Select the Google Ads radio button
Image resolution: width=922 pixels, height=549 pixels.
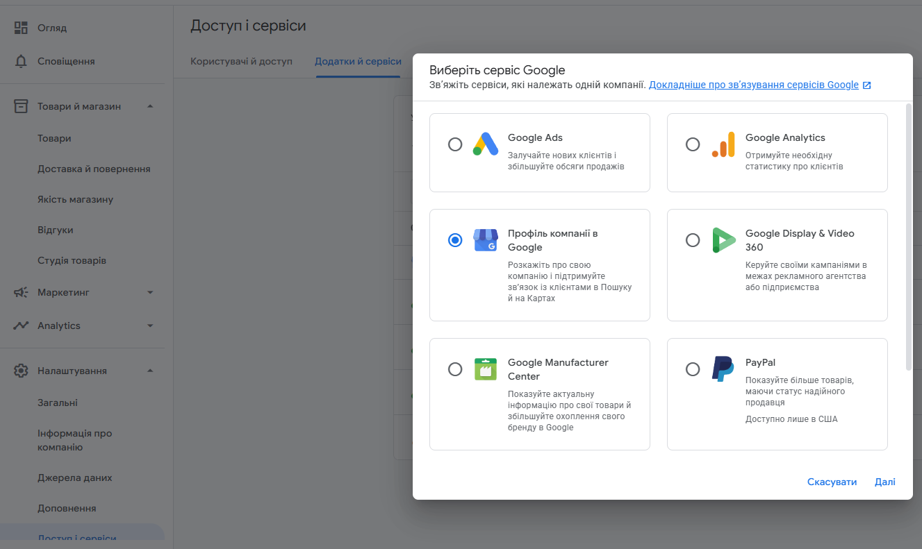(x=455, y=144)
